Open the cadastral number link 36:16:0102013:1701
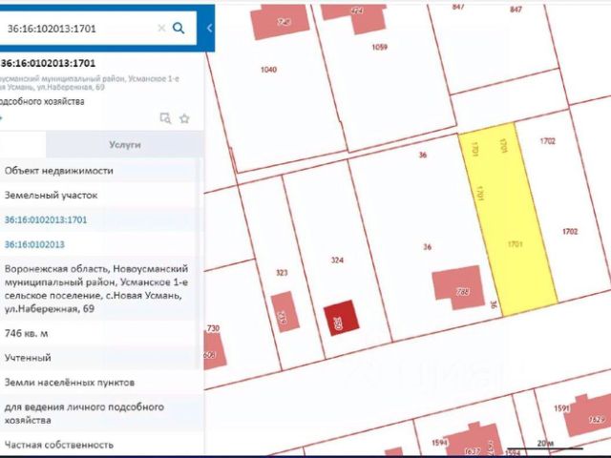 click(46, 219)
